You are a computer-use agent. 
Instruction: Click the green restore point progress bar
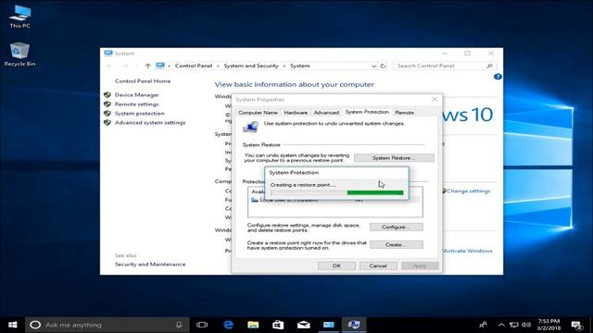375,193
